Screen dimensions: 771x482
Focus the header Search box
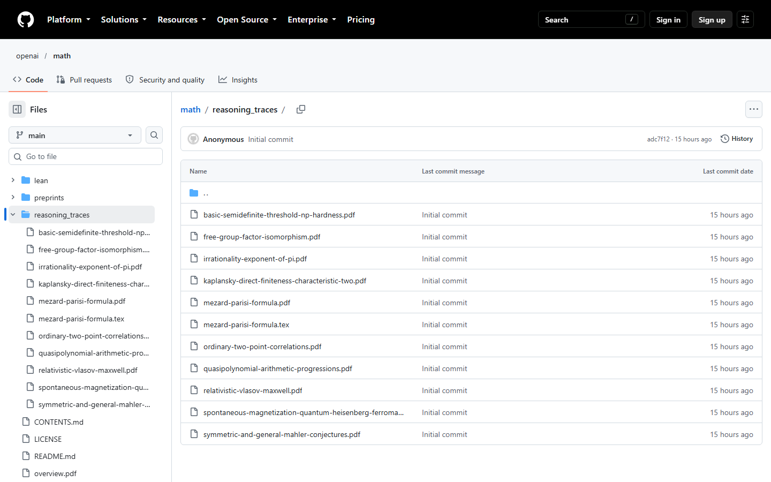pos(591,19)
